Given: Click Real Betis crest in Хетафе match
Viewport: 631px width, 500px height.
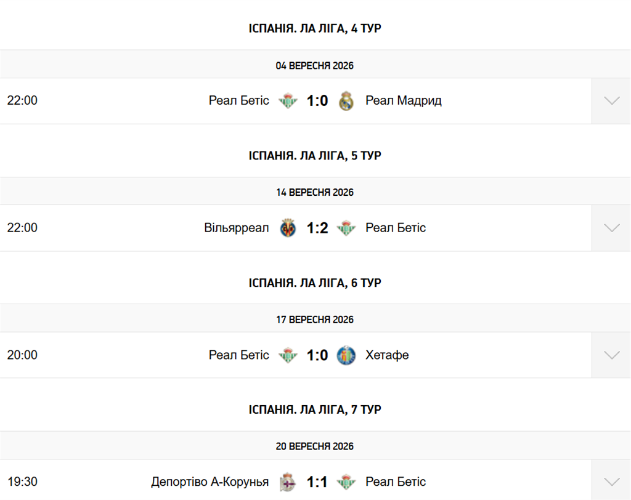Looking at the screenshot, I should (x=288, y=355).
